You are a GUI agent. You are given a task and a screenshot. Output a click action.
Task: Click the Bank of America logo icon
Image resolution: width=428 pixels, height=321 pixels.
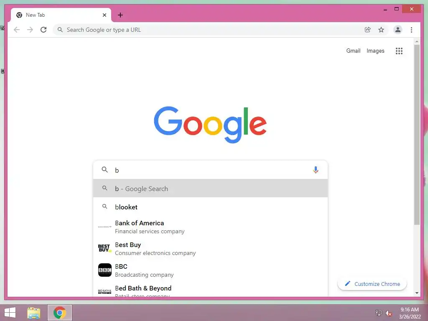[x=105, y=227]
